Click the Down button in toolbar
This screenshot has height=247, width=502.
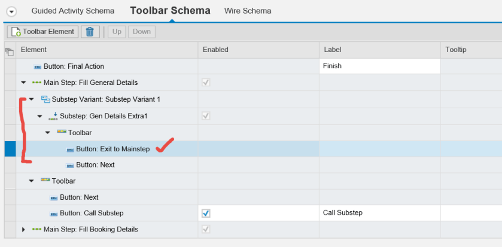tap(142, 32)
